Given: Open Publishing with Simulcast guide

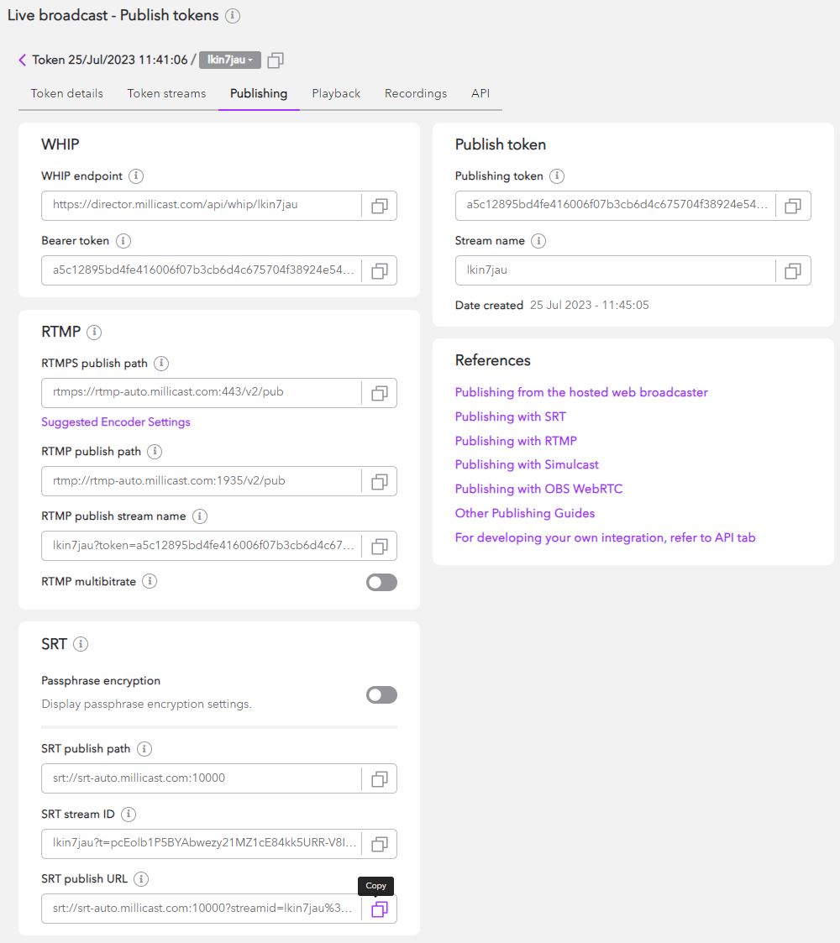Looking at the screenshot, I should tap(527, 464).
